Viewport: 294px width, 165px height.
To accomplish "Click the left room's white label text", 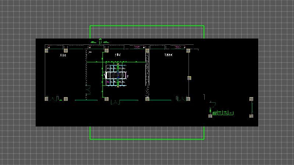I will coord(63,55).
